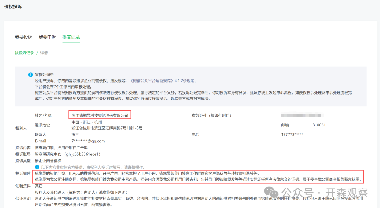The width and height of the screenshot is (380, 208).
Task: Open the 我要申诉 tab
Action: pos(47,37)
